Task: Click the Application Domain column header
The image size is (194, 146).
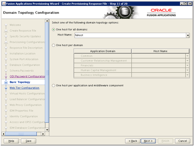Action: tap(103, 51)
